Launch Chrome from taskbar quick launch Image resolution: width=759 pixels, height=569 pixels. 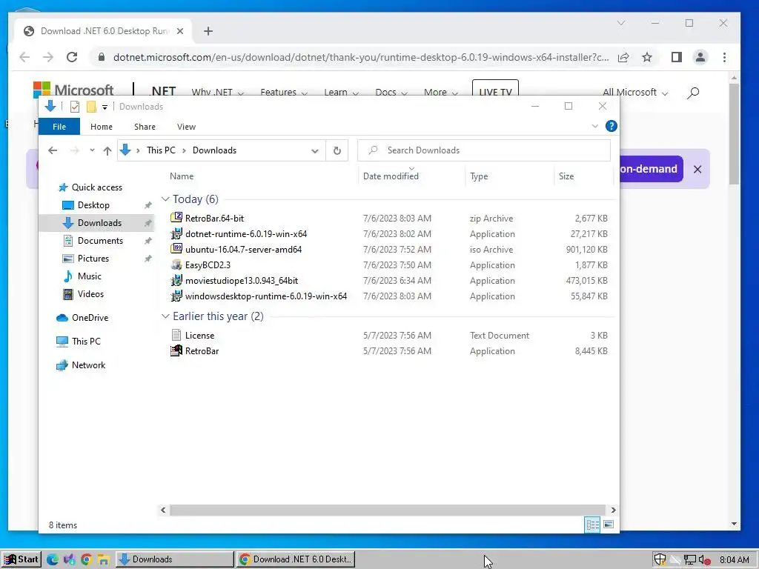pos(87,559)
